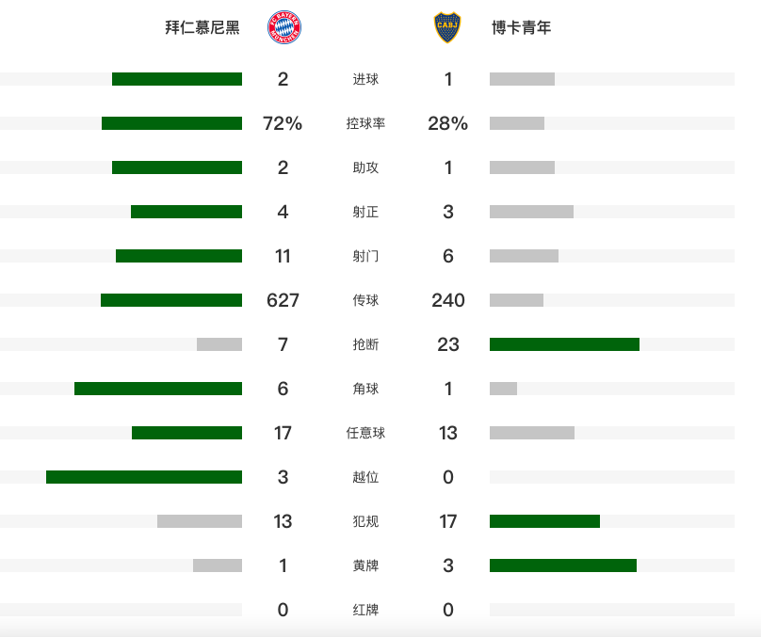Click Boca's green 犯规 bar
761x637 pixels.
coord(544,521)
